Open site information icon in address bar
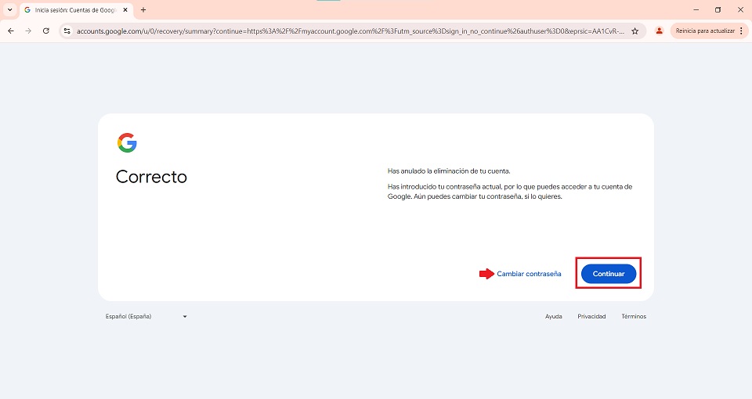 [67, 31]
